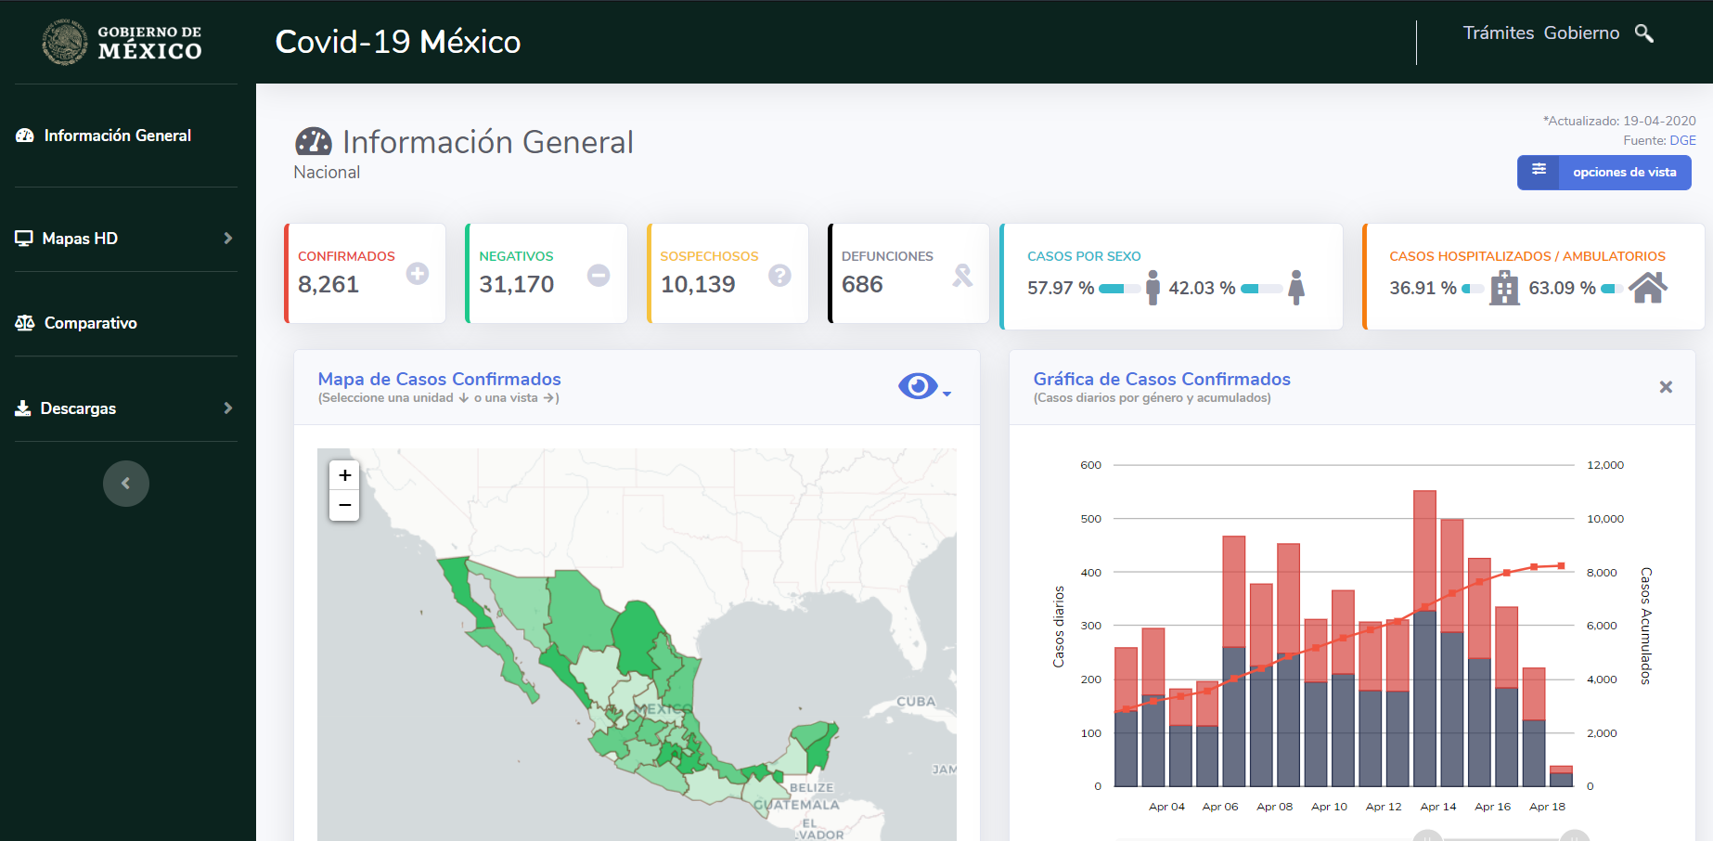This screenshot has width=1713, height=841.
Task: Click the search magnifier icon in header
Action: tap(1643, 33)
